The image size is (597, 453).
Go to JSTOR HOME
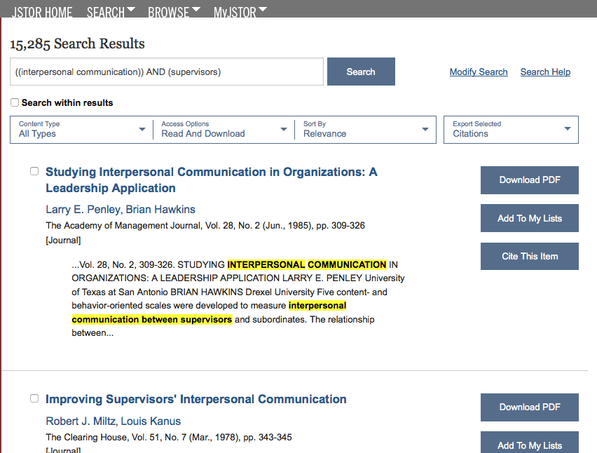click(41, 11)
